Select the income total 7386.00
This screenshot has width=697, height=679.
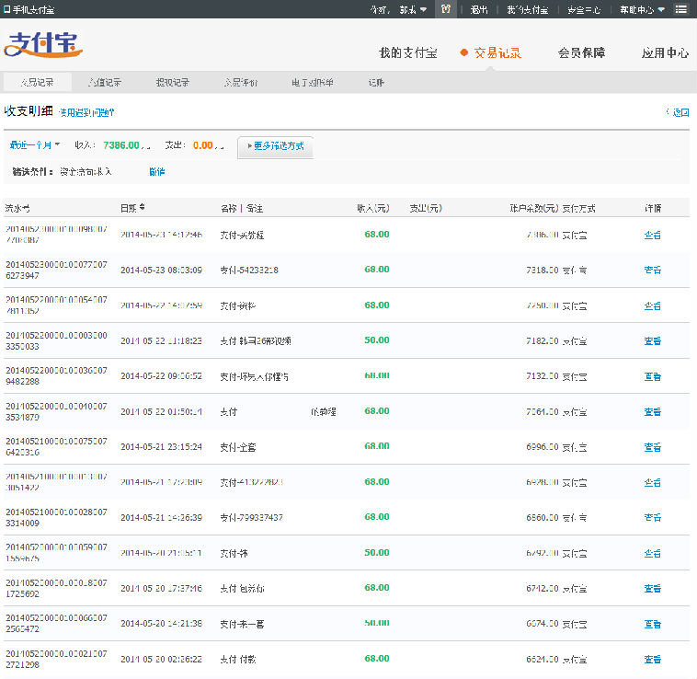pos(121,145)
